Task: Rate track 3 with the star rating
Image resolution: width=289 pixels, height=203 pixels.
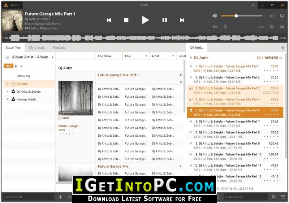Action: (x=271, y=93)
